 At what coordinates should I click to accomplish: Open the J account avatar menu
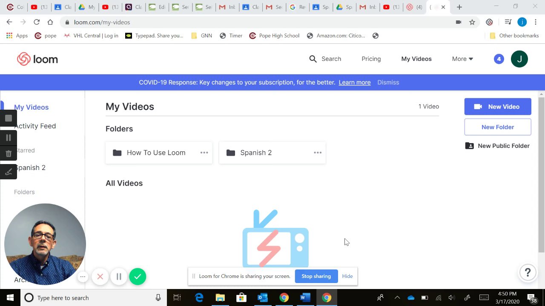pyautogui.click(x=519, y=59)
